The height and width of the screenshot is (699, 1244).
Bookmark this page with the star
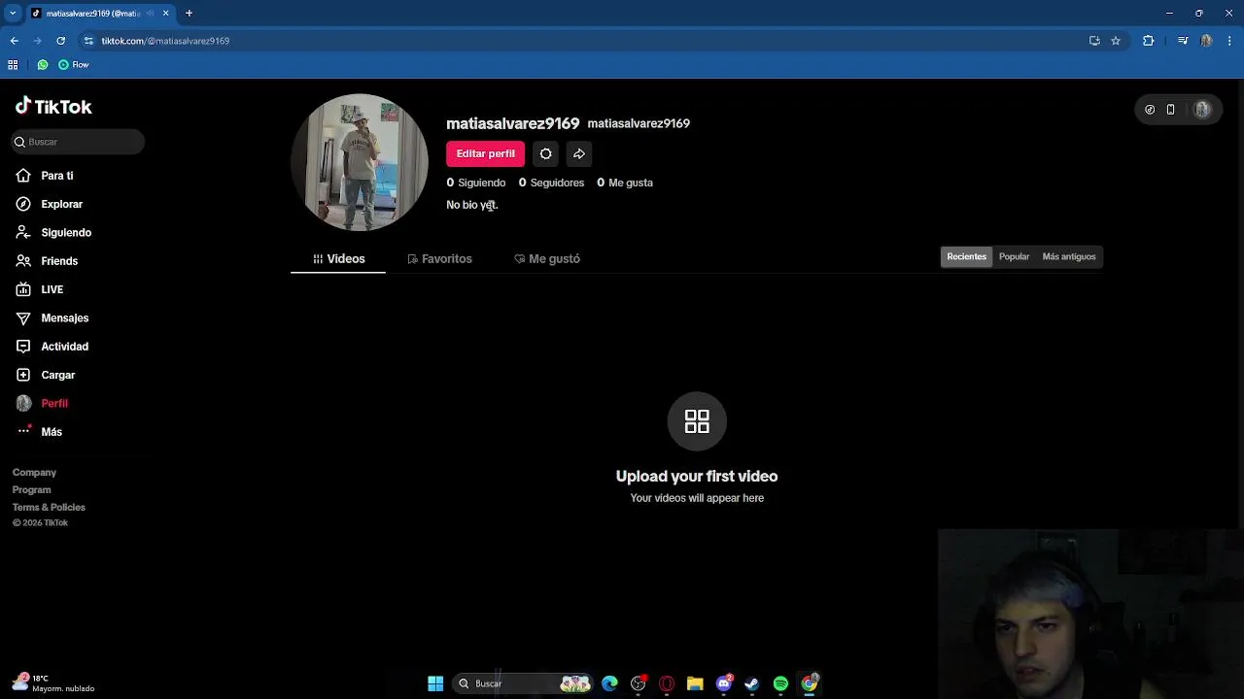[1116, 41]
